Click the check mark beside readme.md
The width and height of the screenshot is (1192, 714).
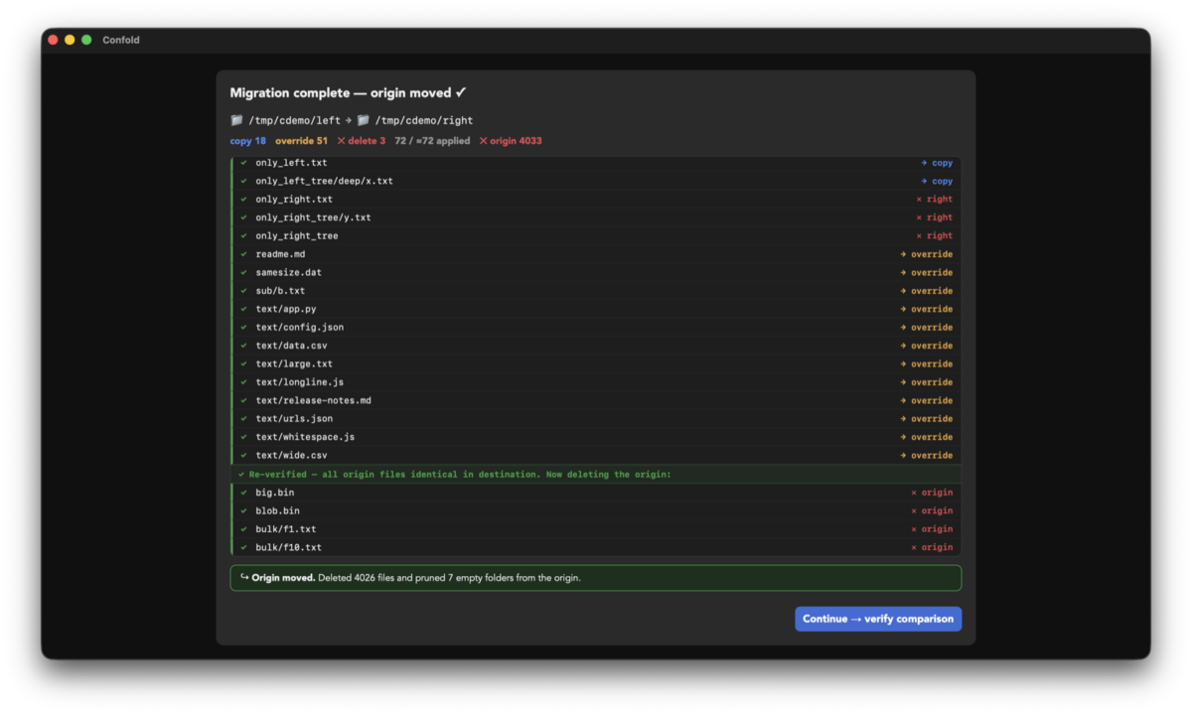(243, 254)
